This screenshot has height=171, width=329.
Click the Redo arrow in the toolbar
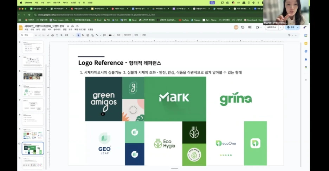point(48,35)
